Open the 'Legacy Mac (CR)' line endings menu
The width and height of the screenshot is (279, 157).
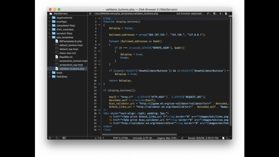point(167,138)
